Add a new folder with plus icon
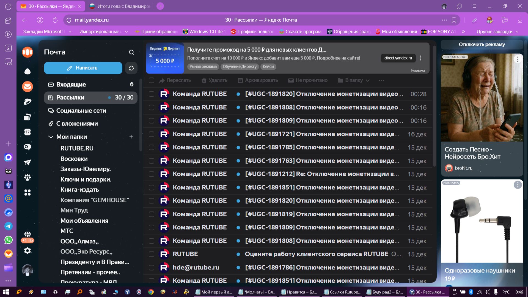The width and height of the screenshot is (528, 297). 131,137
